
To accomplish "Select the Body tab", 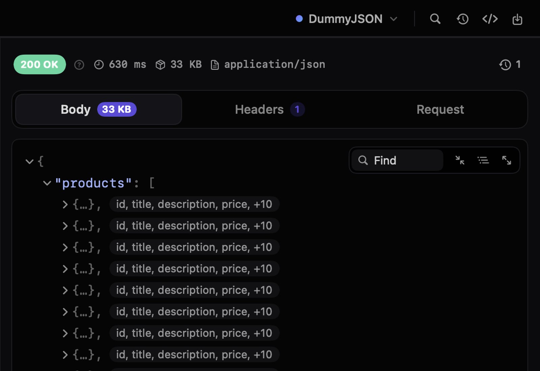I will pos(99,109).
